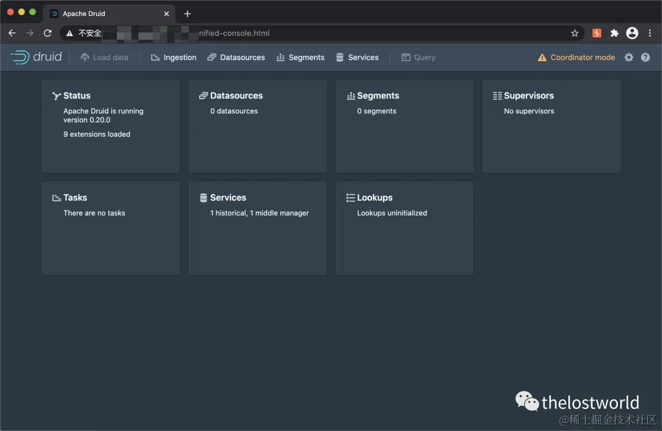This screenshot has width=662, height=431.
Task: Open the Lookups card heading
Action: pyautogui.click(x=375, y=198)
